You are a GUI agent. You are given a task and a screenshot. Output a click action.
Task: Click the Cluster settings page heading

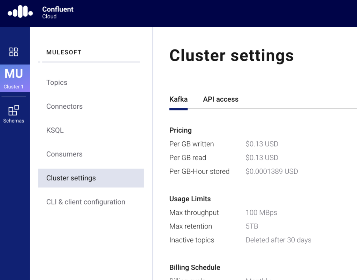tap(231, 55)
